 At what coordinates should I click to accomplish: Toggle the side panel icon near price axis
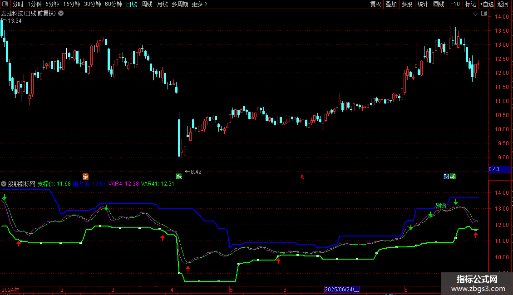point(484,14)
